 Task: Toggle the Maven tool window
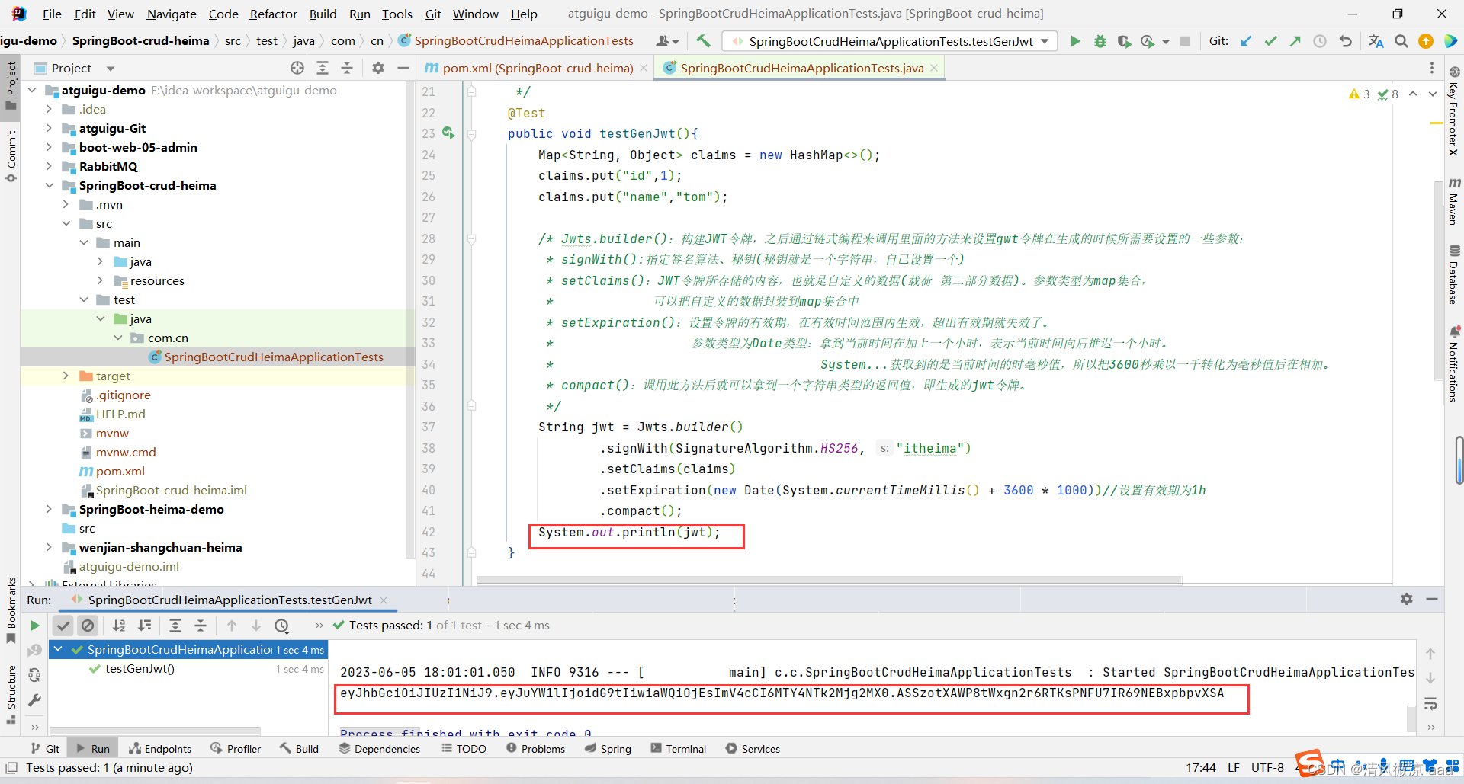pyautogui.click(x=1454, y=201)
